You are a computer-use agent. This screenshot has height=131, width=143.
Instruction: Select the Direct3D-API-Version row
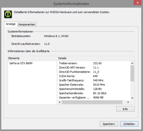[94, 68]
